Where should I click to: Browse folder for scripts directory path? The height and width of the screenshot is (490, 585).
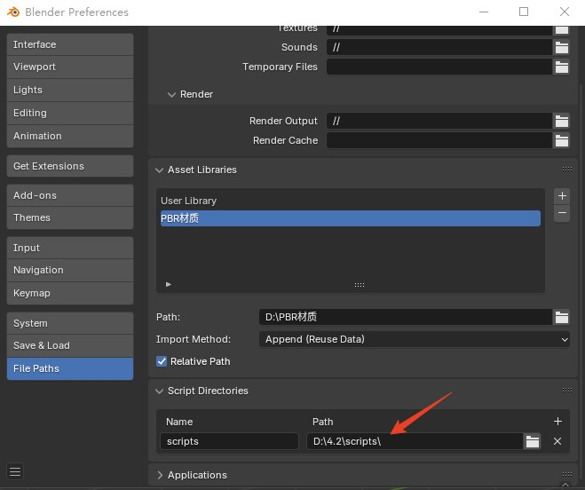pyautogui.click(x=533, y=441)
